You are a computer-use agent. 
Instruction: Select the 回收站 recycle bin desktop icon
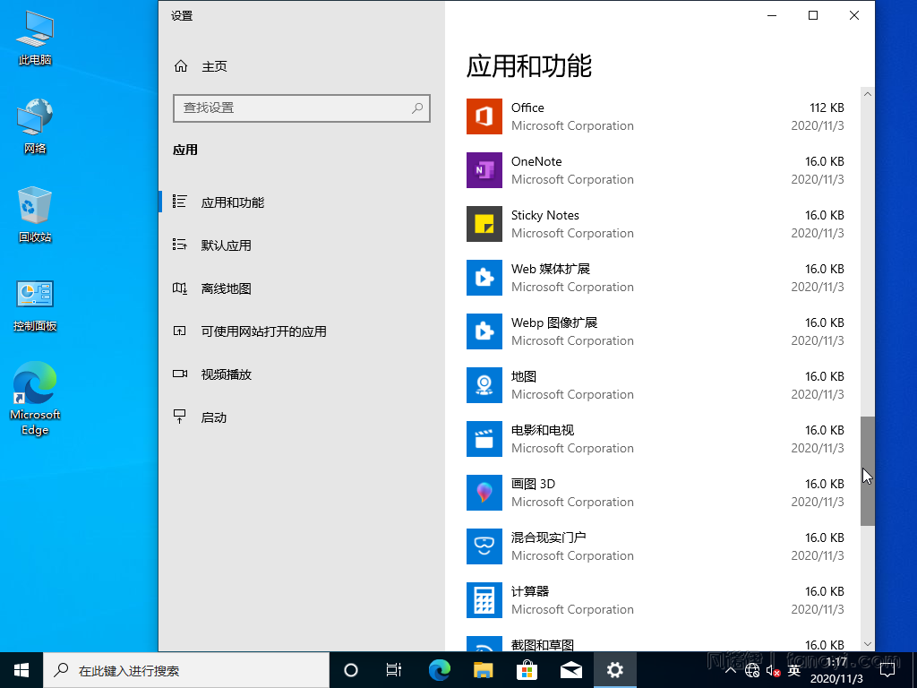[35, 215]
